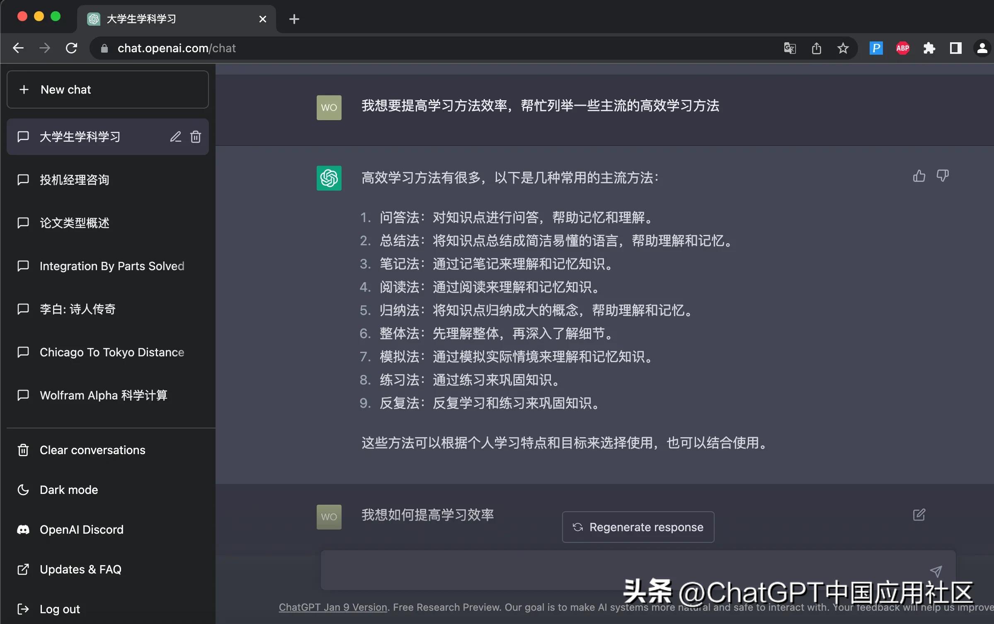Give the response a thumbs down
This screenshot has width=994, height=624.
coord(943,176)
